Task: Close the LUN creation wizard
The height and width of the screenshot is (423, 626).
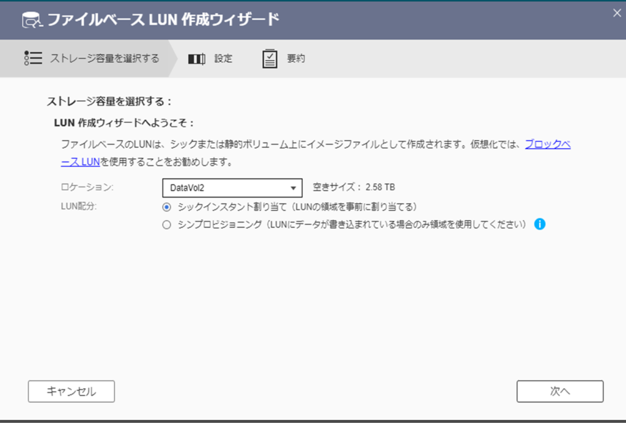Action: [x=616, y=12]
